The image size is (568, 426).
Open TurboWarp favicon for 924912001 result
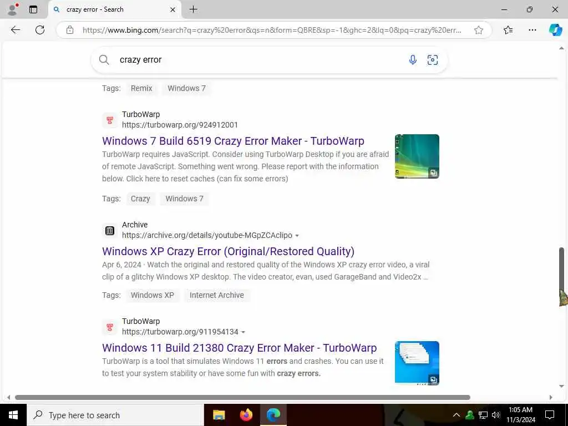tap(110, 120)
